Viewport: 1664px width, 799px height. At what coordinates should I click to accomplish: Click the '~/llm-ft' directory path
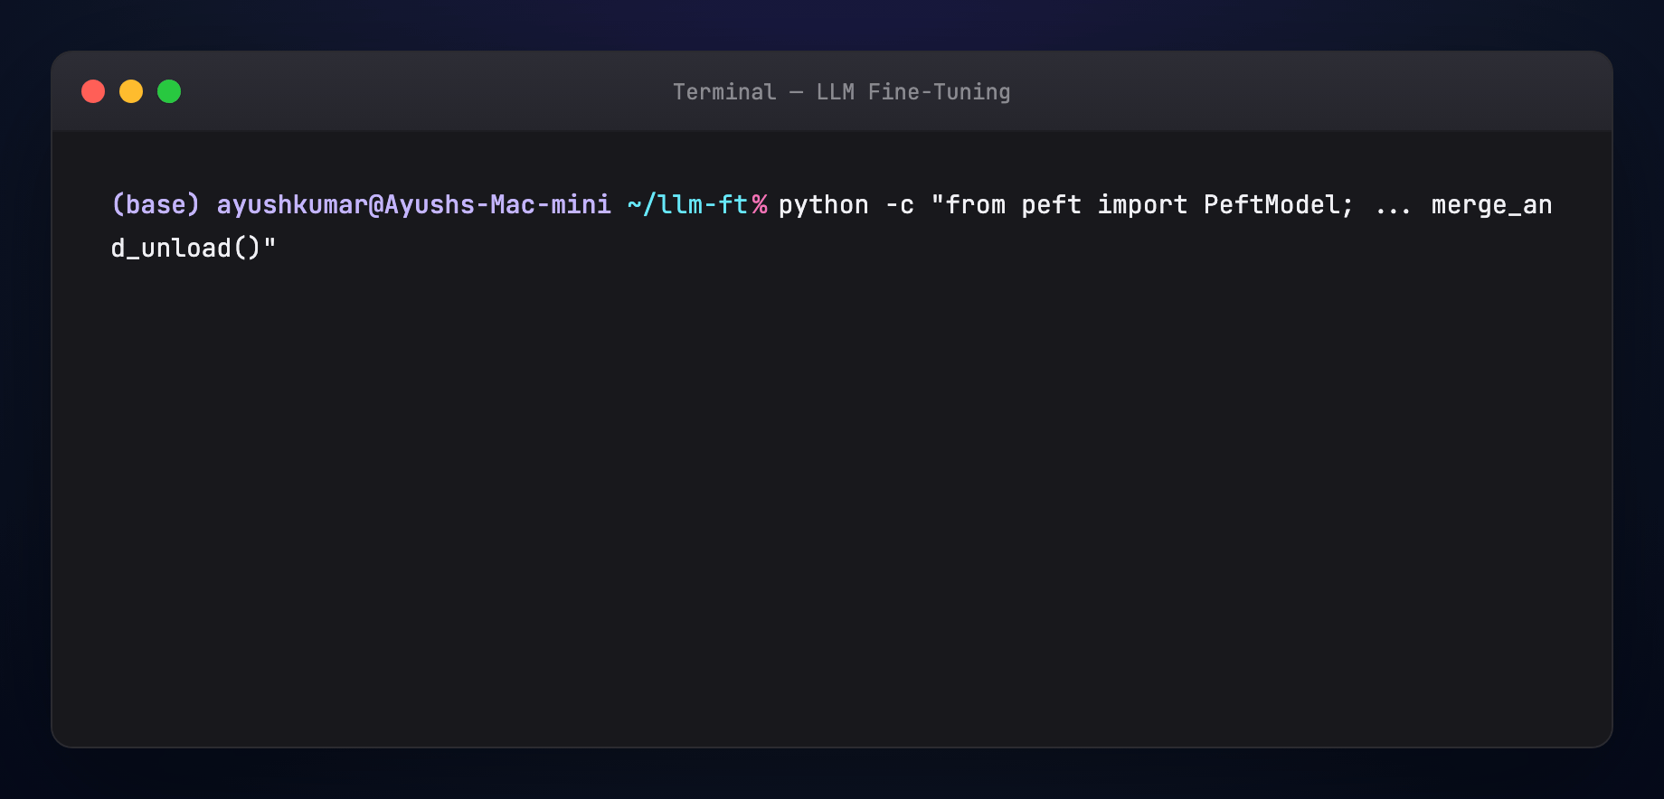(x=687, y=205)
